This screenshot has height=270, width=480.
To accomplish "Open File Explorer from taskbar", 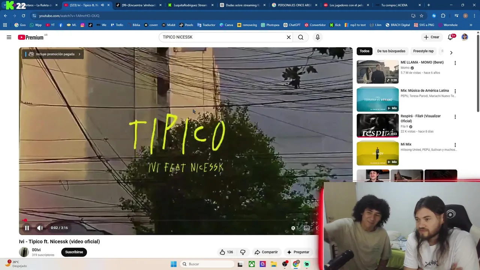I will point(273,264).
